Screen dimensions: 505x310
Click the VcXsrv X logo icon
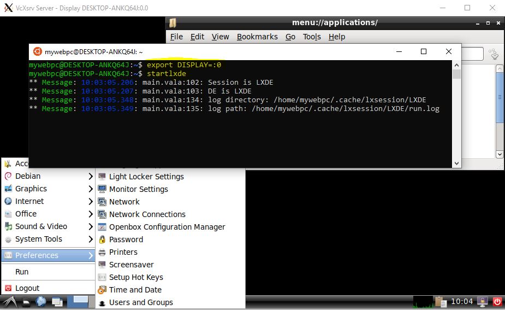[x=8, y=8]
